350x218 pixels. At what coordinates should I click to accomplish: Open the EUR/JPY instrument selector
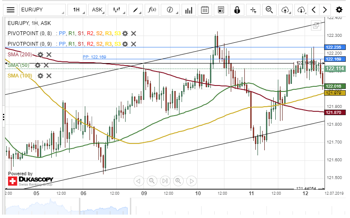pyautogui.click(x=42, y=10)
